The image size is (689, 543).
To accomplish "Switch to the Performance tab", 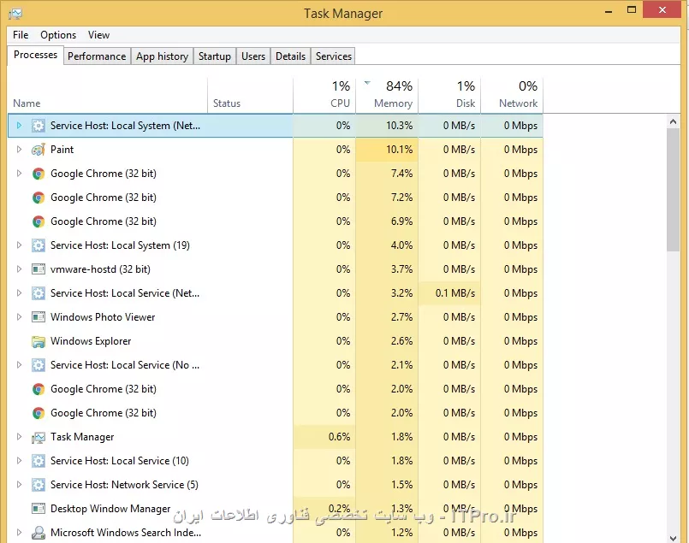I will [97, 56].
